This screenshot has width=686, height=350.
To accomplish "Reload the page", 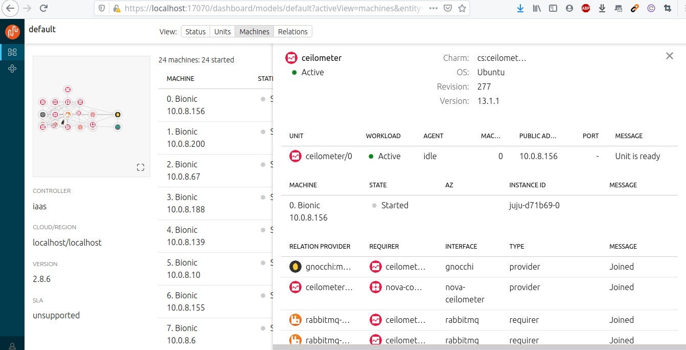I will point(44,8).
